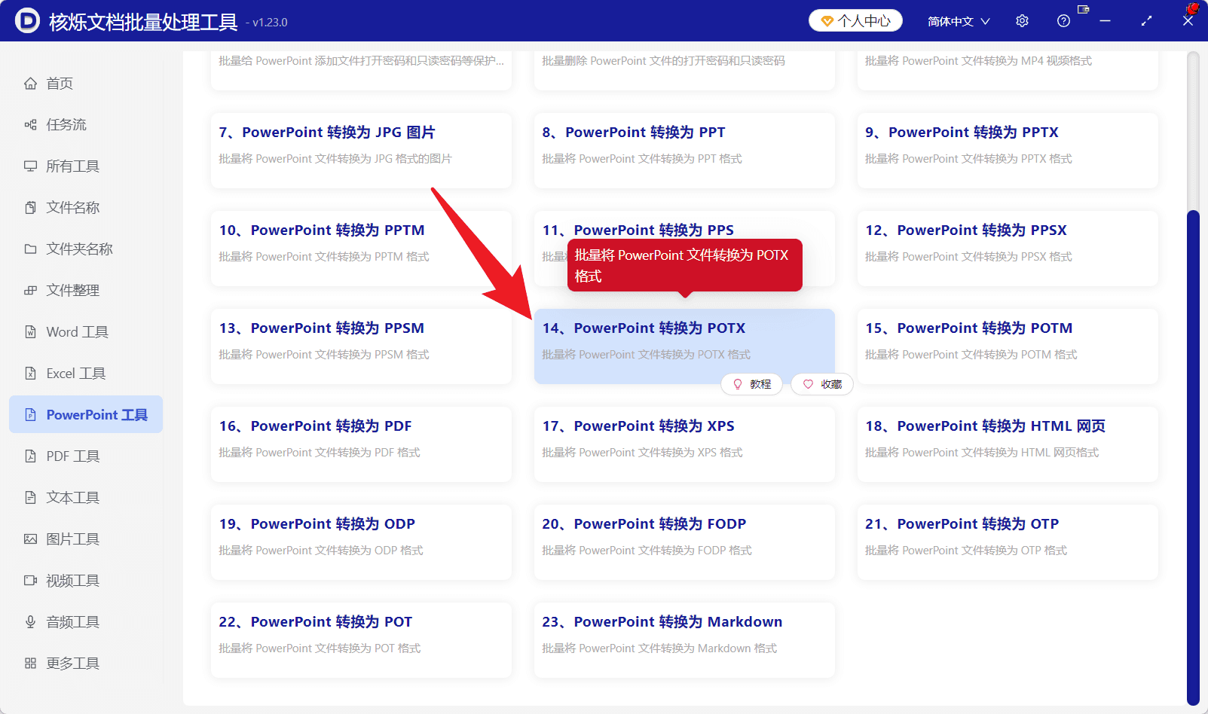Open 23、PowerPoint 转换为 Markdown card
Screen dimensions: 1208x714
point(684,640)
